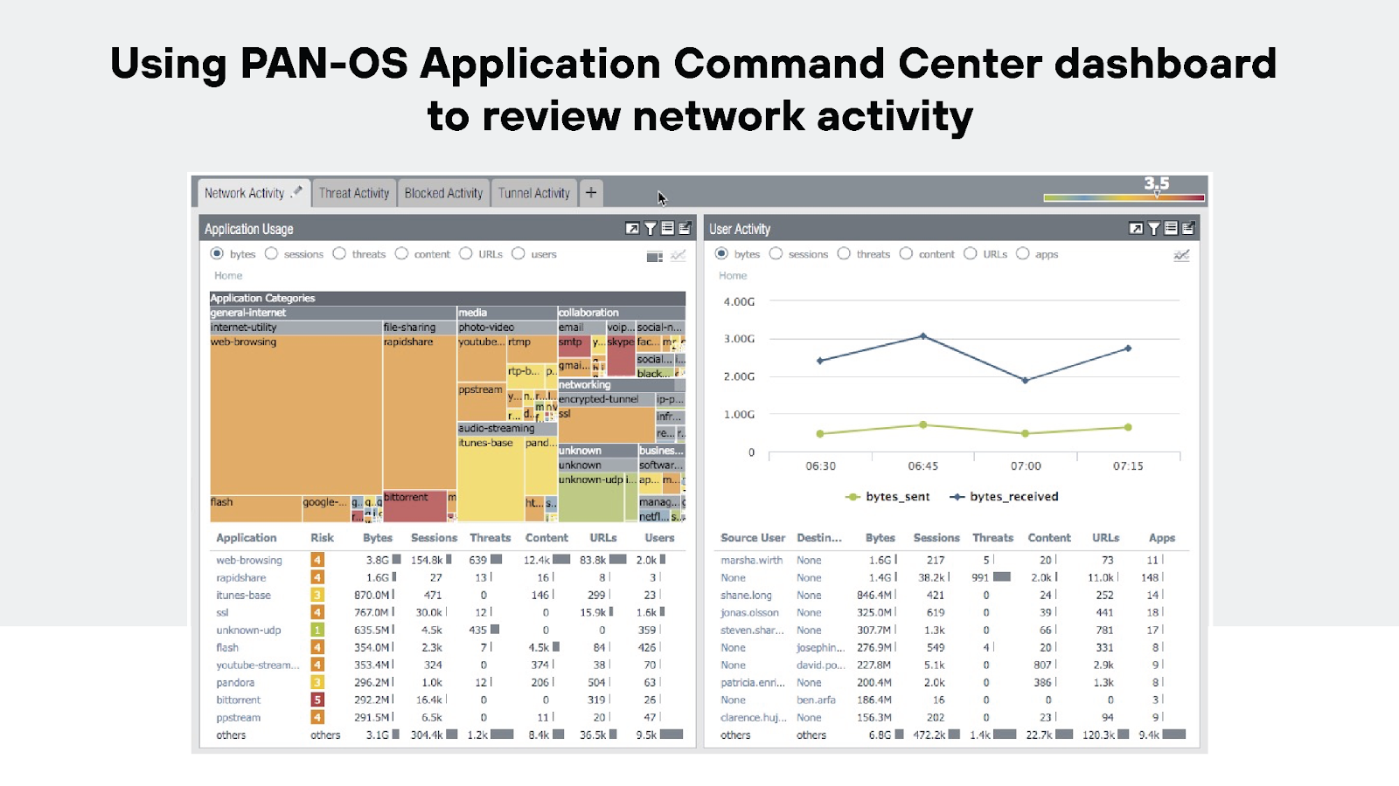Open the unknown category in the treemap
The image size is (1399, 786).
pos(580,450)
